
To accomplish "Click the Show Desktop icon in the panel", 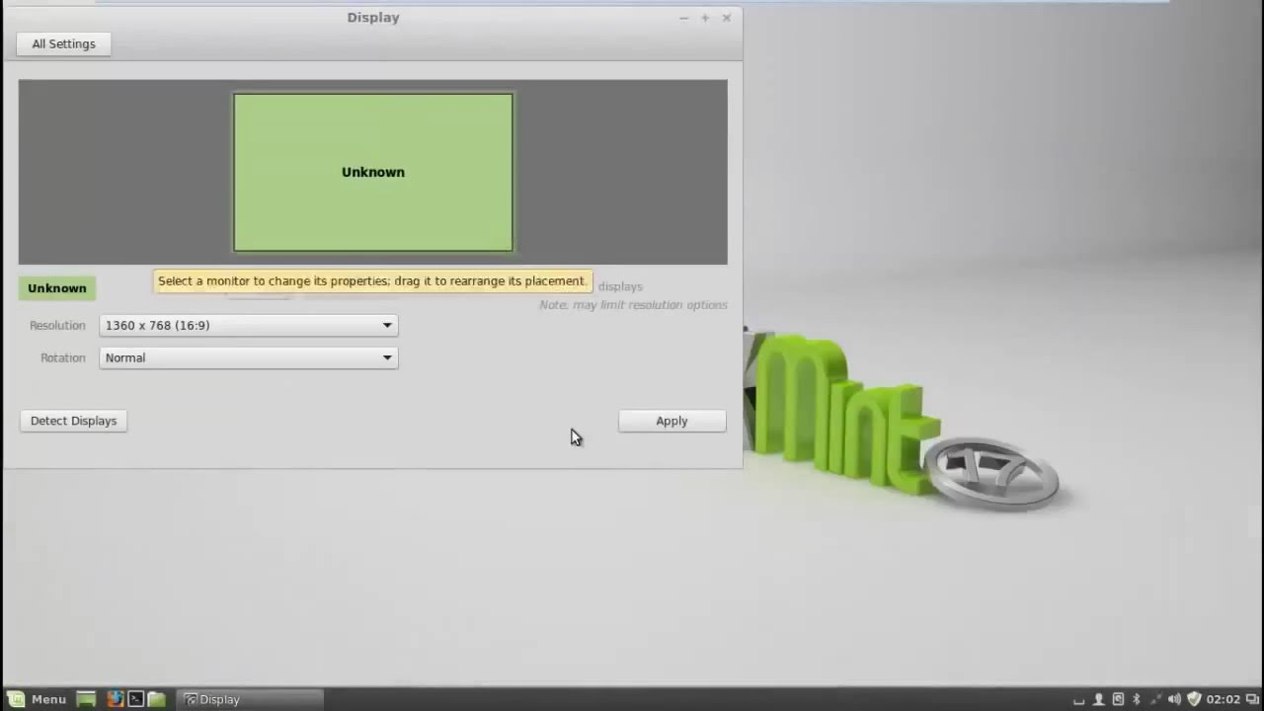I will (87, 699).
